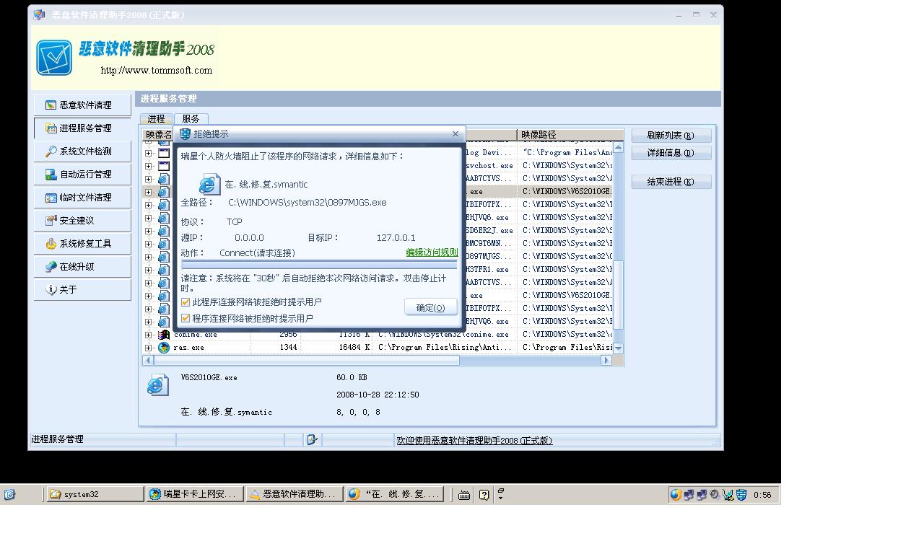Click the countdown progress bar in the dialog
The height and width of the screenshot is (554, 924).
pyautogui.click(x=319, y=265)
